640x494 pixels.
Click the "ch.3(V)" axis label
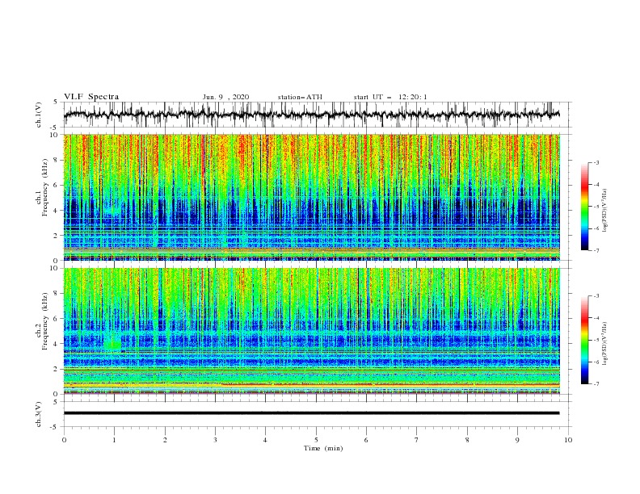coord(39,414)
